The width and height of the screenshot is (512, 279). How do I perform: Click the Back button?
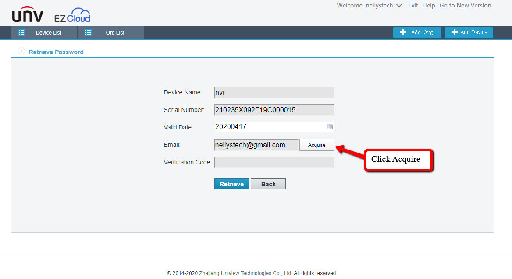point(268,184)
